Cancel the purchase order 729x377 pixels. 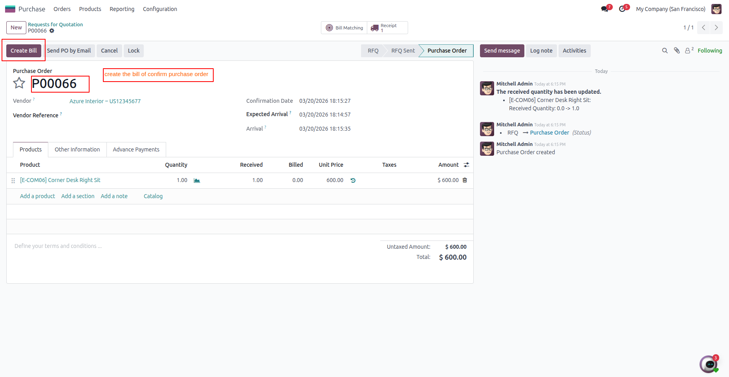[x=109, y=51]
